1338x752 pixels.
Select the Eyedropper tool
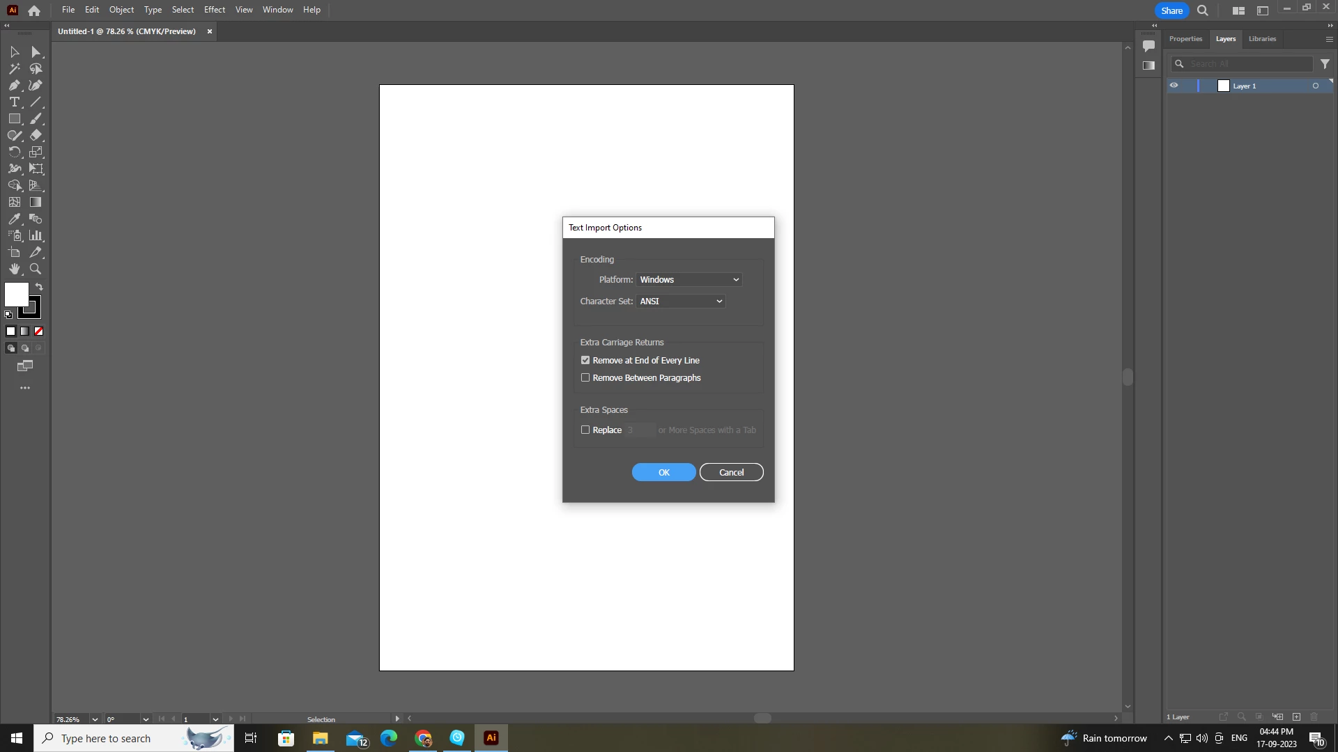(x=14, y=219)
